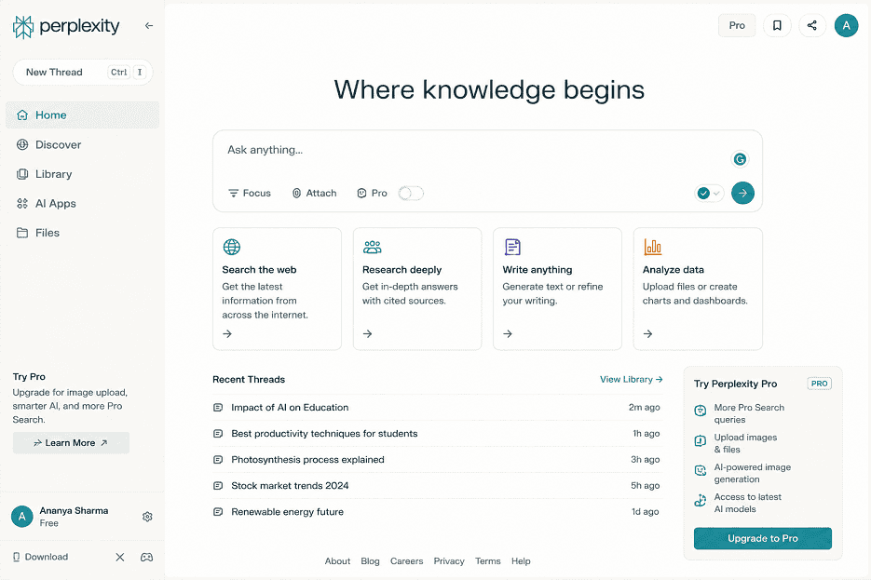This screenshot has width=871, height=580.
Task: Open the account avatar in the top right
Action: (x=846, y=25)
